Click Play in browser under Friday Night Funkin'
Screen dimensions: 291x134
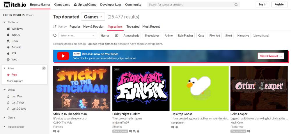tap(120, 131)
